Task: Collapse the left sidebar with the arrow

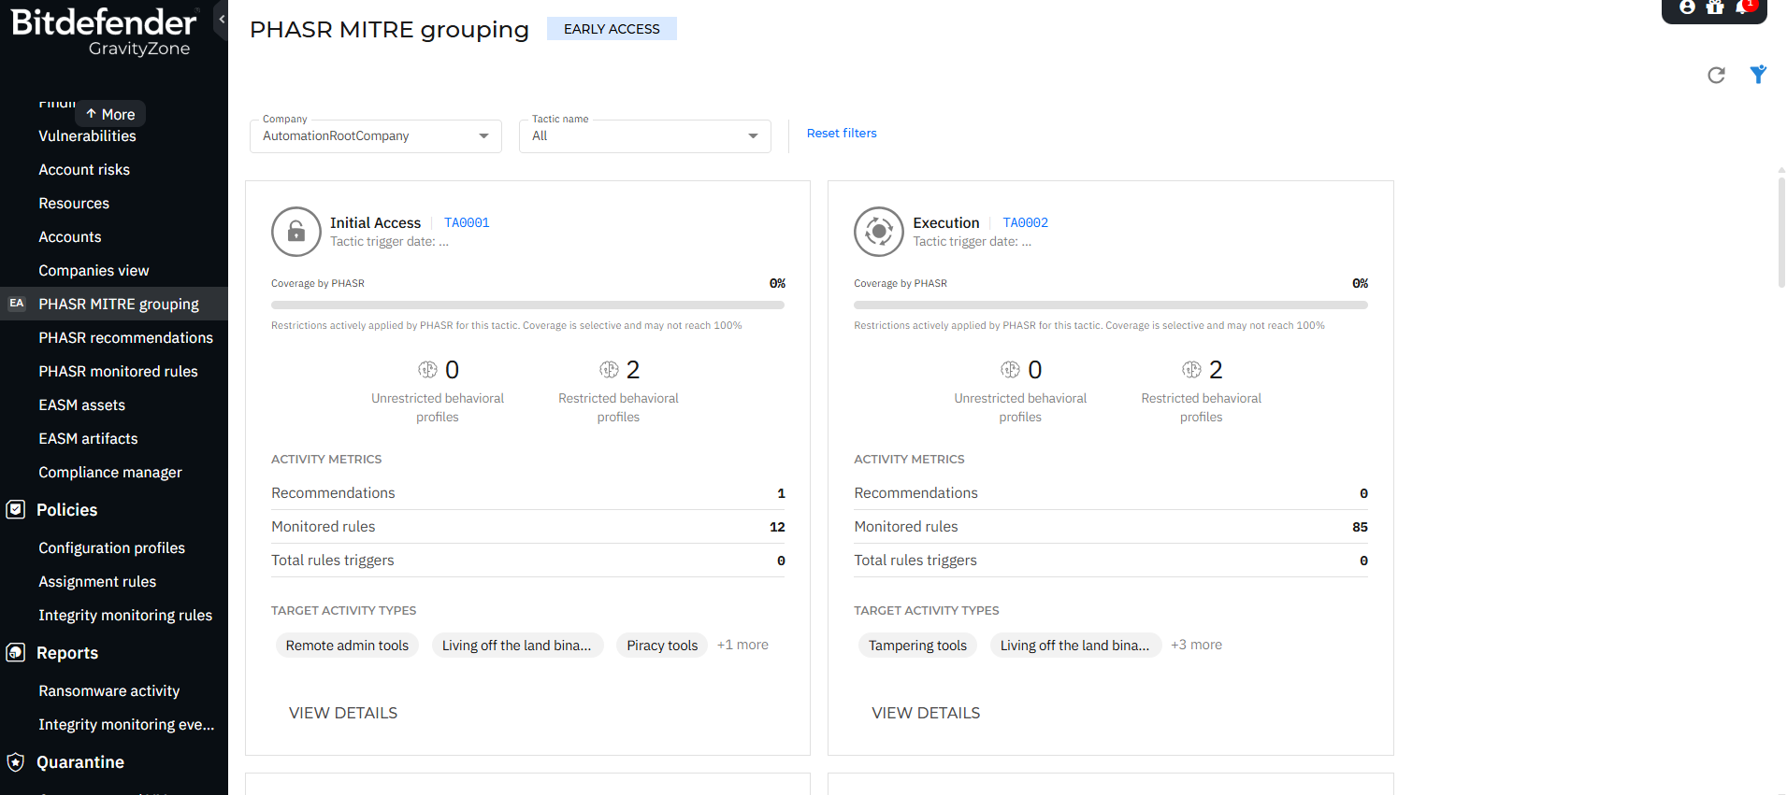Action: pos(222,19)
